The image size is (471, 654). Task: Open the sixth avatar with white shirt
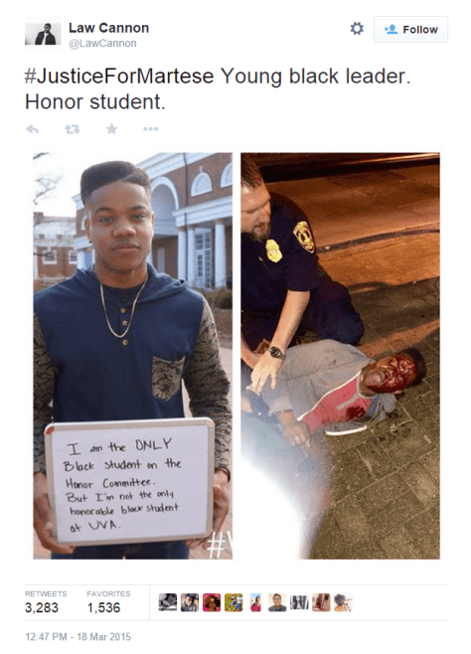(x=277, y=602)
